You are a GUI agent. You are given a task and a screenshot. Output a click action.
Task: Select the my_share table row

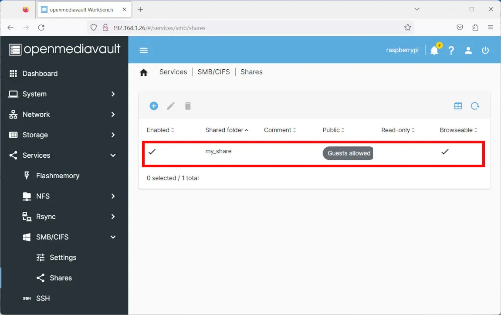coord(261,152)
